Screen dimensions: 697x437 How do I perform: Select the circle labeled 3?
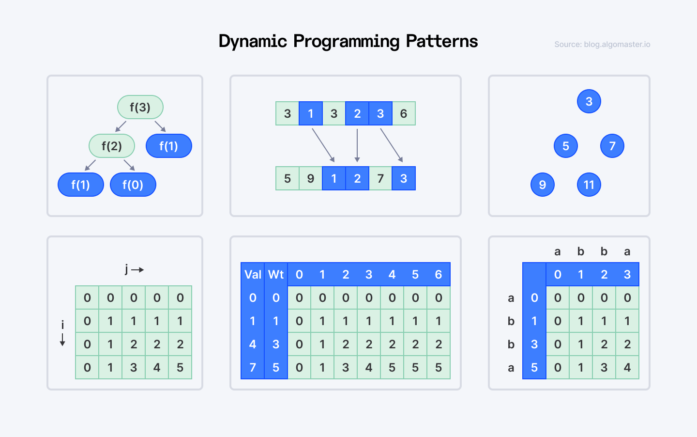click(x=589, y=101)
